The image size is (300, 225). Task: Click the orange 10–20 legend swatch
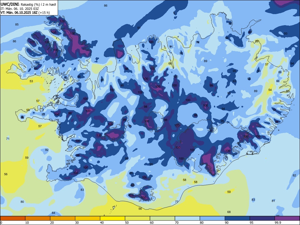[38, 218]
